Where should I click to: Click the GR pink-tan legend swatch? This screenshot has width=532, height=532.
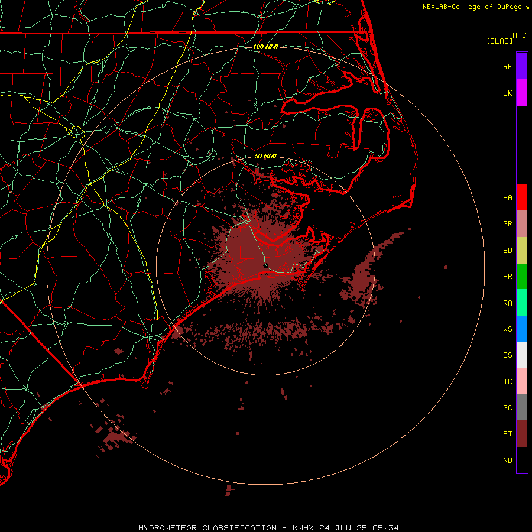click(522, 224)
